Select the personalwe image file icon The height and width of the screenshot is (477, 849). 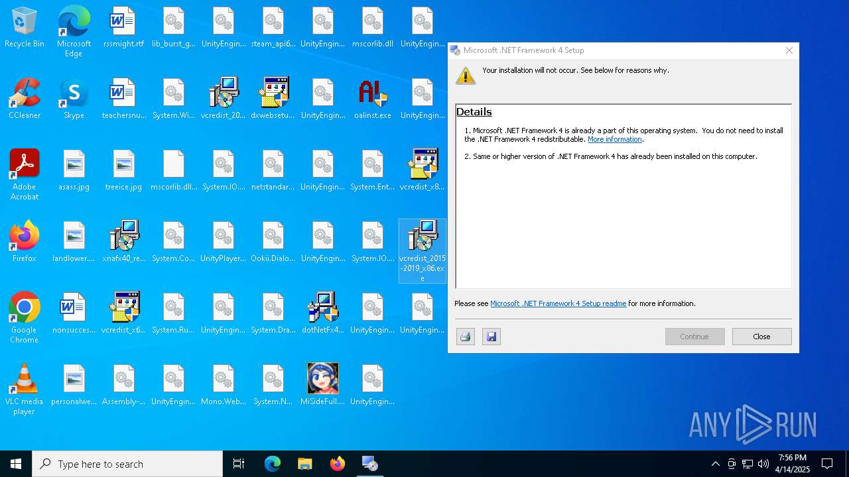[x=74, y=385]
